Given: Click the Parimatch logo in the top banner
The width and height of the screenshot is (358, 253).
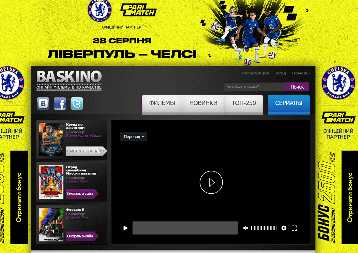Looking at the screenshot, I should point(138,10).
